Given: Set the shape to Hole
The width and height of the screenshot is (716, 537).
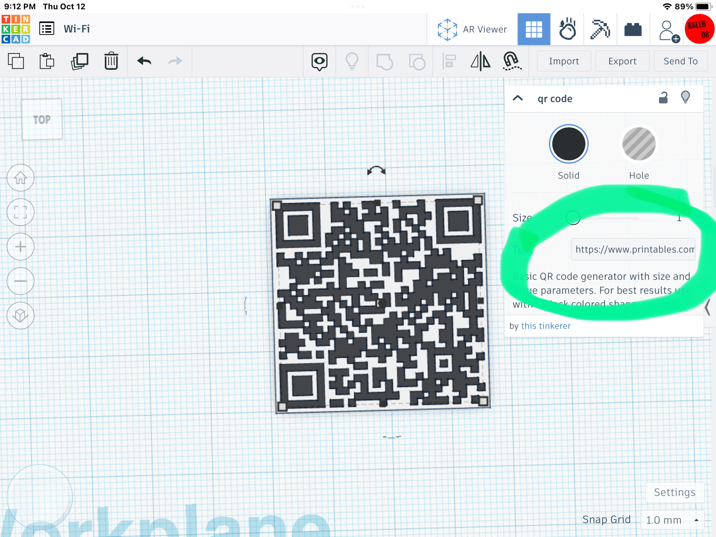Looking at the screenshot, I should [639, 144].
